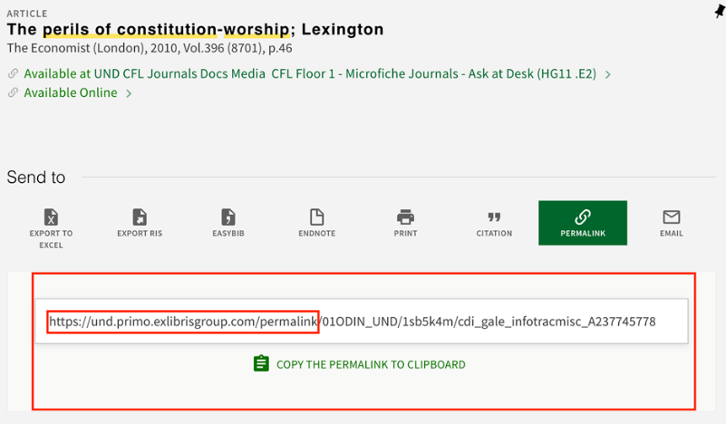Send the record to EasyBib

click(228, 223)
